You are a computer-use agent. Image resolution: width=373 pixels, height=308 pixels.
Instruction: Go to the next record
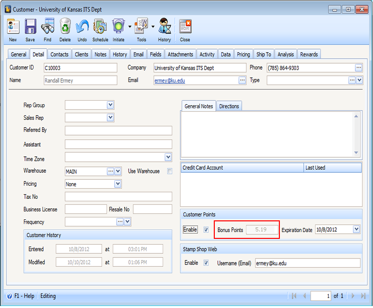pos(353,296)
